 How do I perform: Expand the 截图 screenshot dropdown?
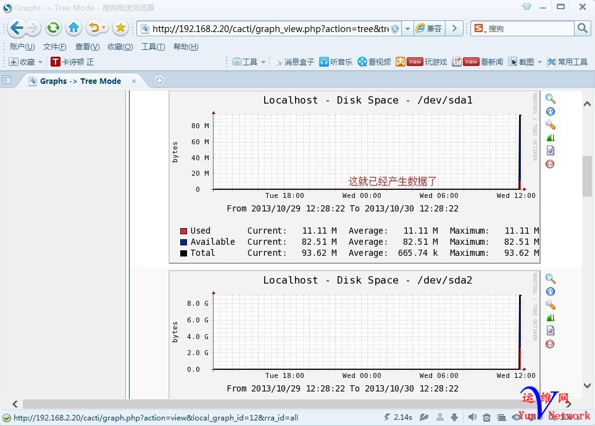click(x=539, y=62)
